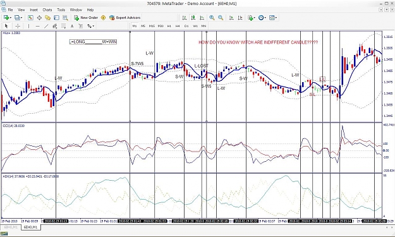
Task: Select the M30 timeframe
Action: click(161, 26)
